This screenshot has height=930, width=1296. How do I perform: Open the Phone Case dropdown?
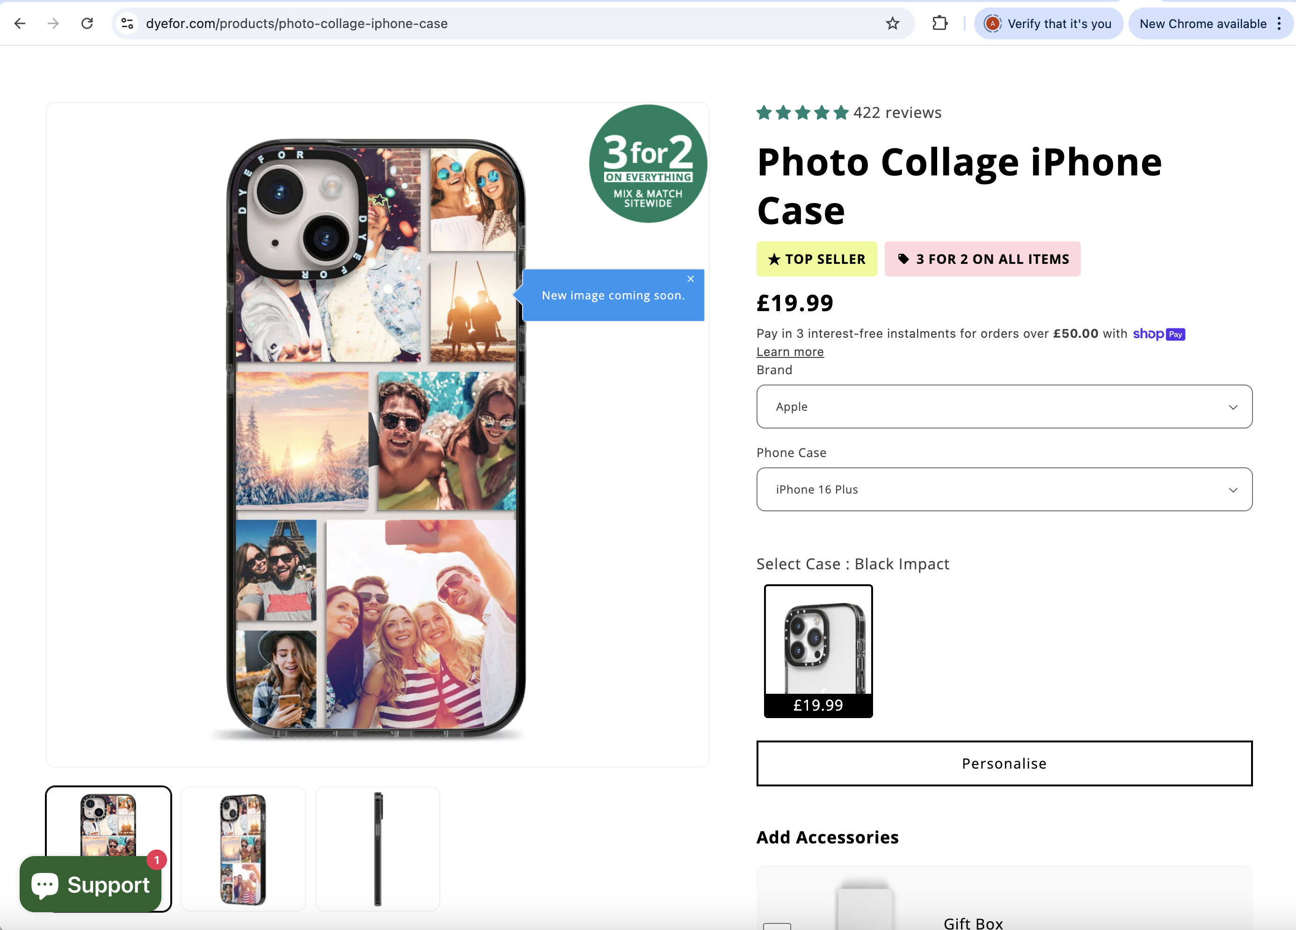[x=1004, y=490]
